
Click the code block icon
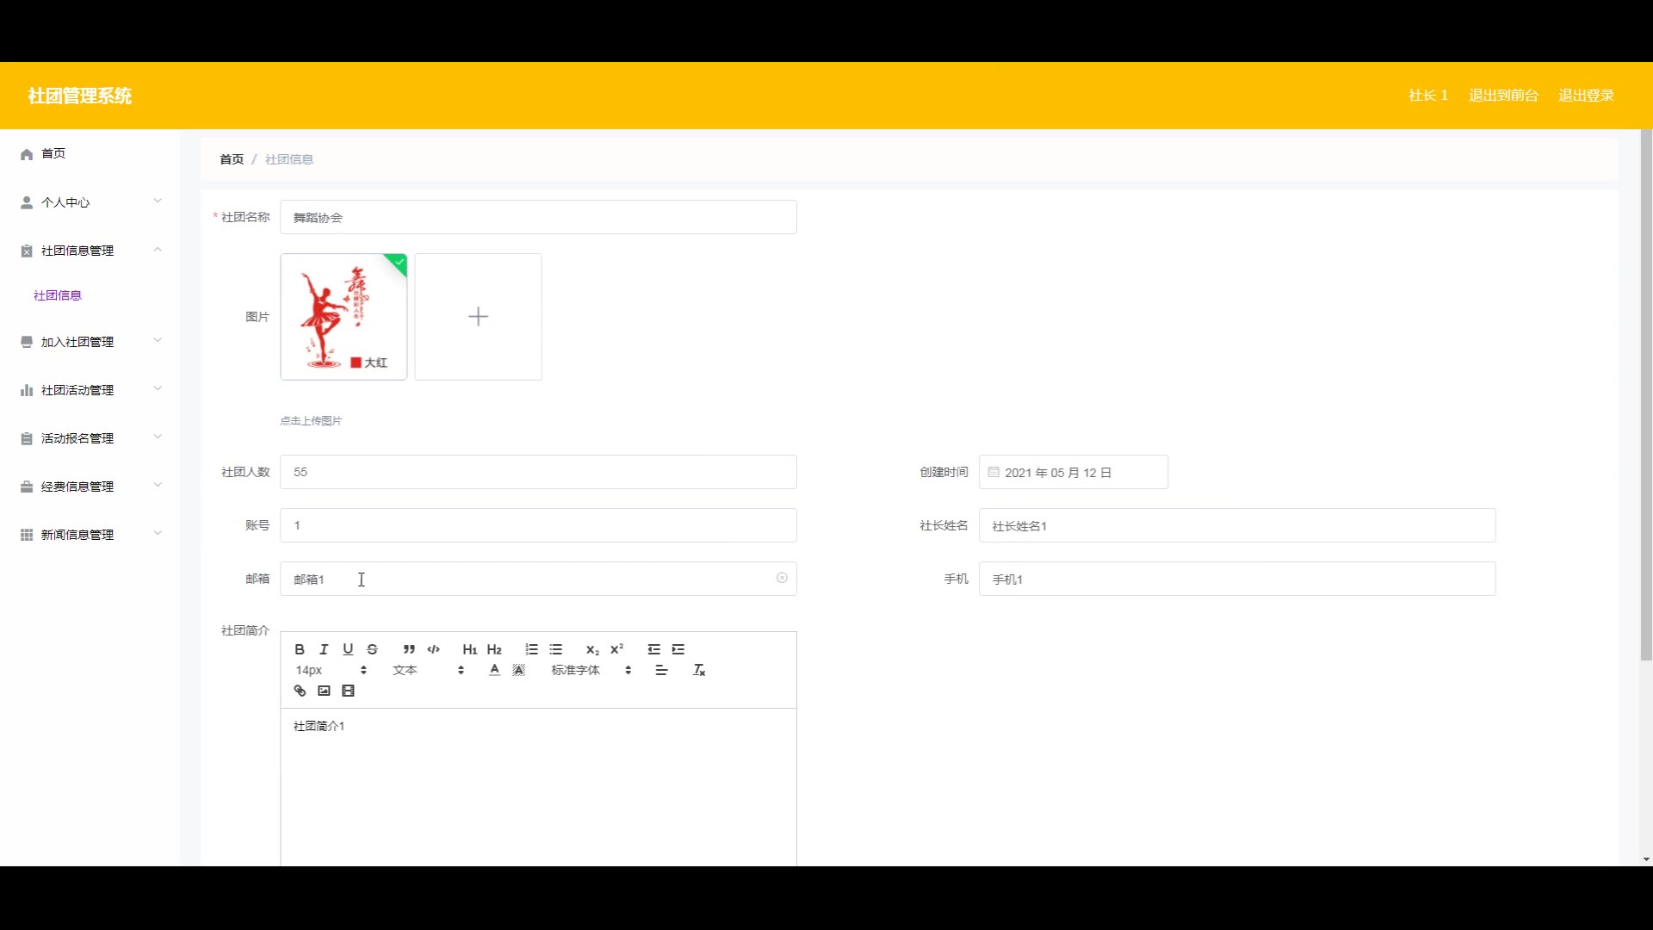[433, 649]
